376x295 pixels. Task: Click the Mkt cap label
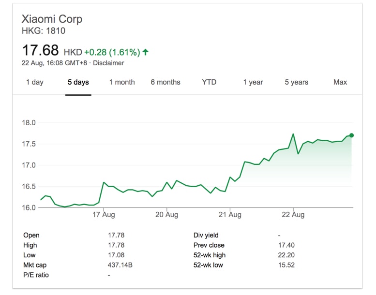[35, 265]
